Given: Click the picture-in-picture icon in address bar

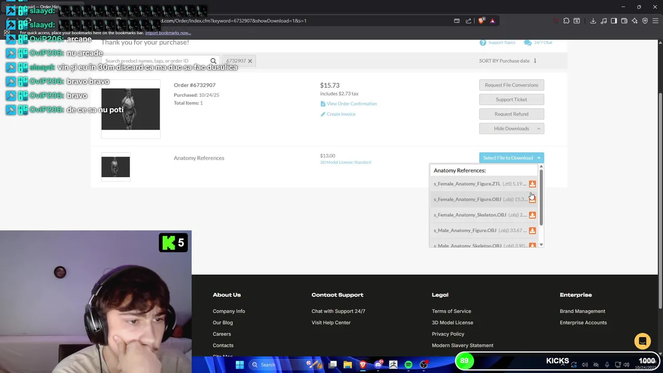Looking at the screenshot, I should pos(456,21).
